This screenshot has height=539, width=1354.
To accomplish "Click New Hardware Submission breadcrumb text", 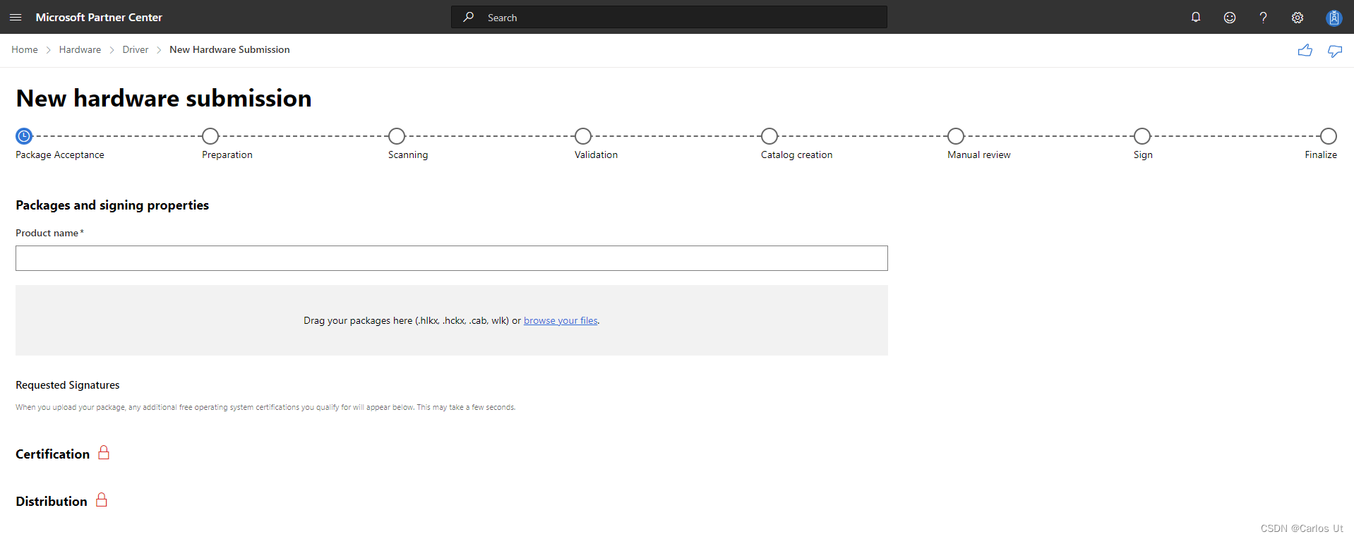I will coord(229,49).
